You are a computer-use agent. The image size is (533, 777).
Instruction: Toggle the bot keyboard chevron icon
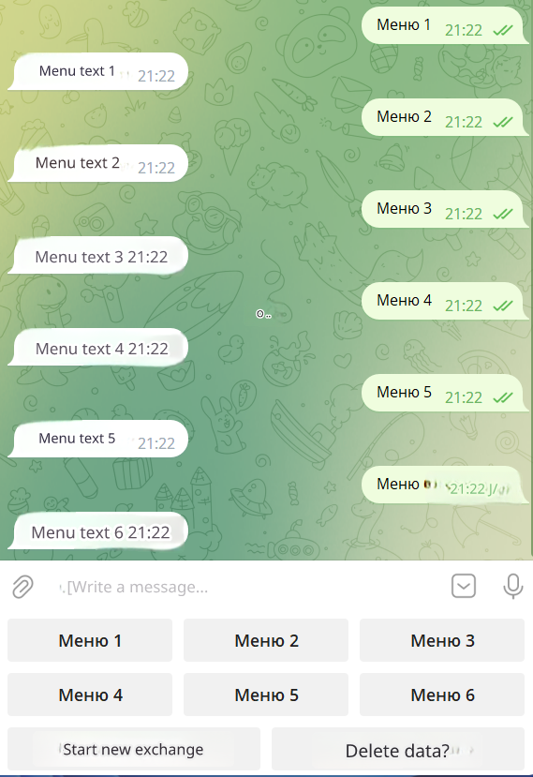[x=464, y=586]
